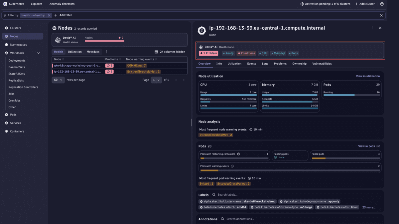Screen dimensions: 399x224
Task: Clear all filters with the filter bar X
Action: tap(381, 15)
